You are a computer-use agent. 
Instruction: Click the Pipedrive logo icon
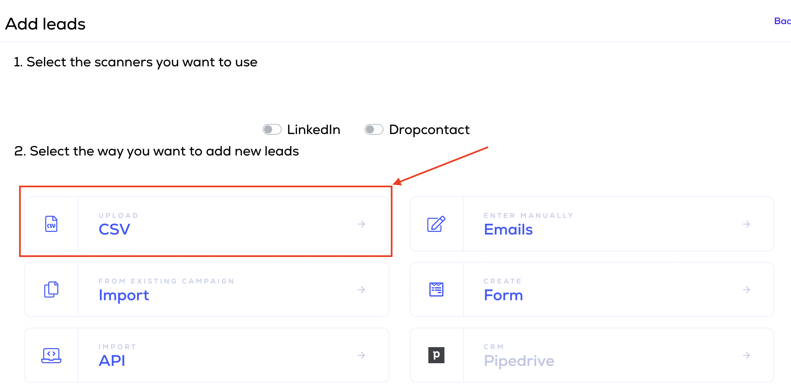tap(436, 355)
